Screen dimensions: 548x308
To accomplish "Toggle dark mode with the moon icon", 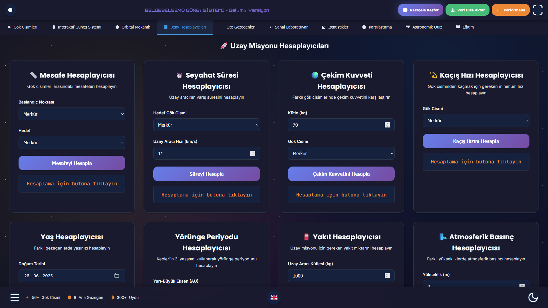I will point(533,297).
